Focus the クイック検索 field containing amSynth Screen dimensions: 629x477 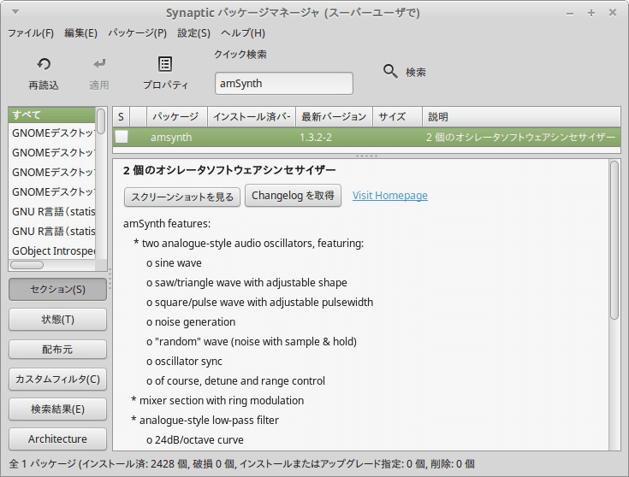point(284,84)
